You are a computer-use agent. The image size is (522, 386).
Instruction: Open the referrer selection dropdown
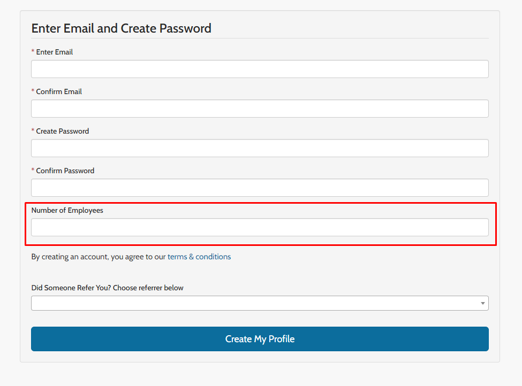tap(260, 303)
